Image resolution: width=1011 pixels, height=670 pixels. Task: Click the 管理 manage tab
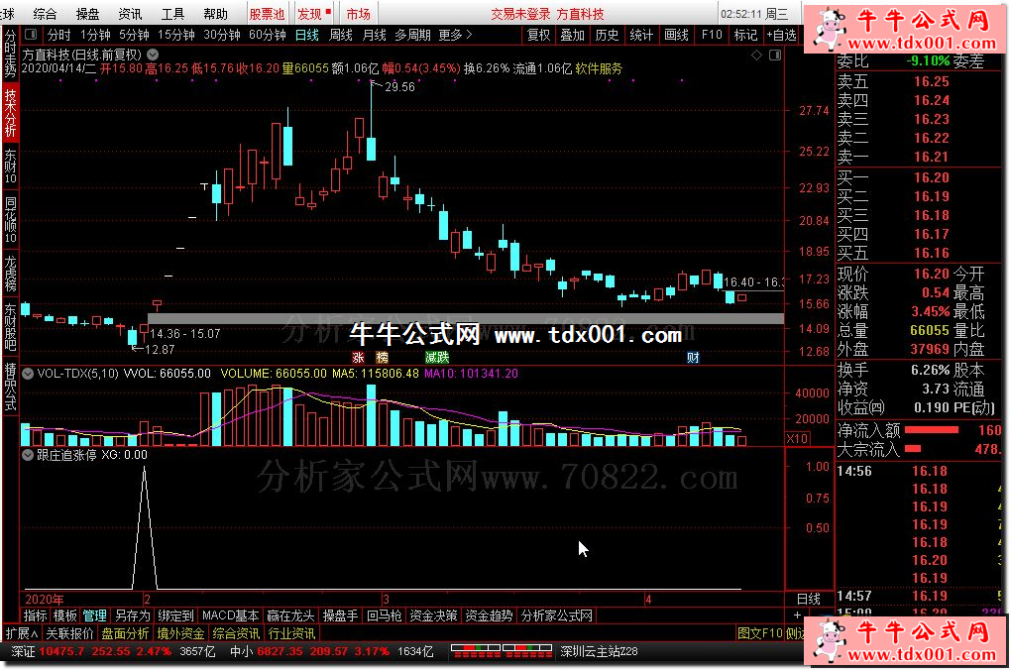(x=94, y=615)
